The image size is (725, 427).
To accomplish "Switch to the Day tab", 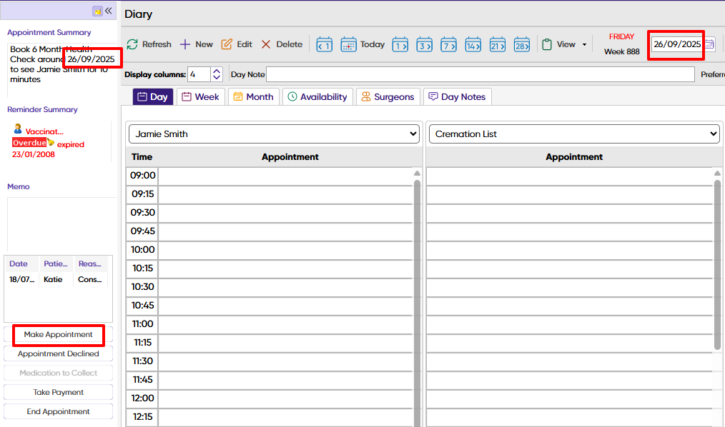I will click(153, 97).
